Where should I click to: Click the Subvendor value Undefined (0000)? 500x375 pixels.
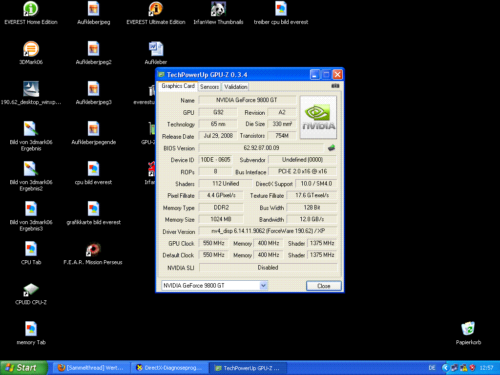302,160
